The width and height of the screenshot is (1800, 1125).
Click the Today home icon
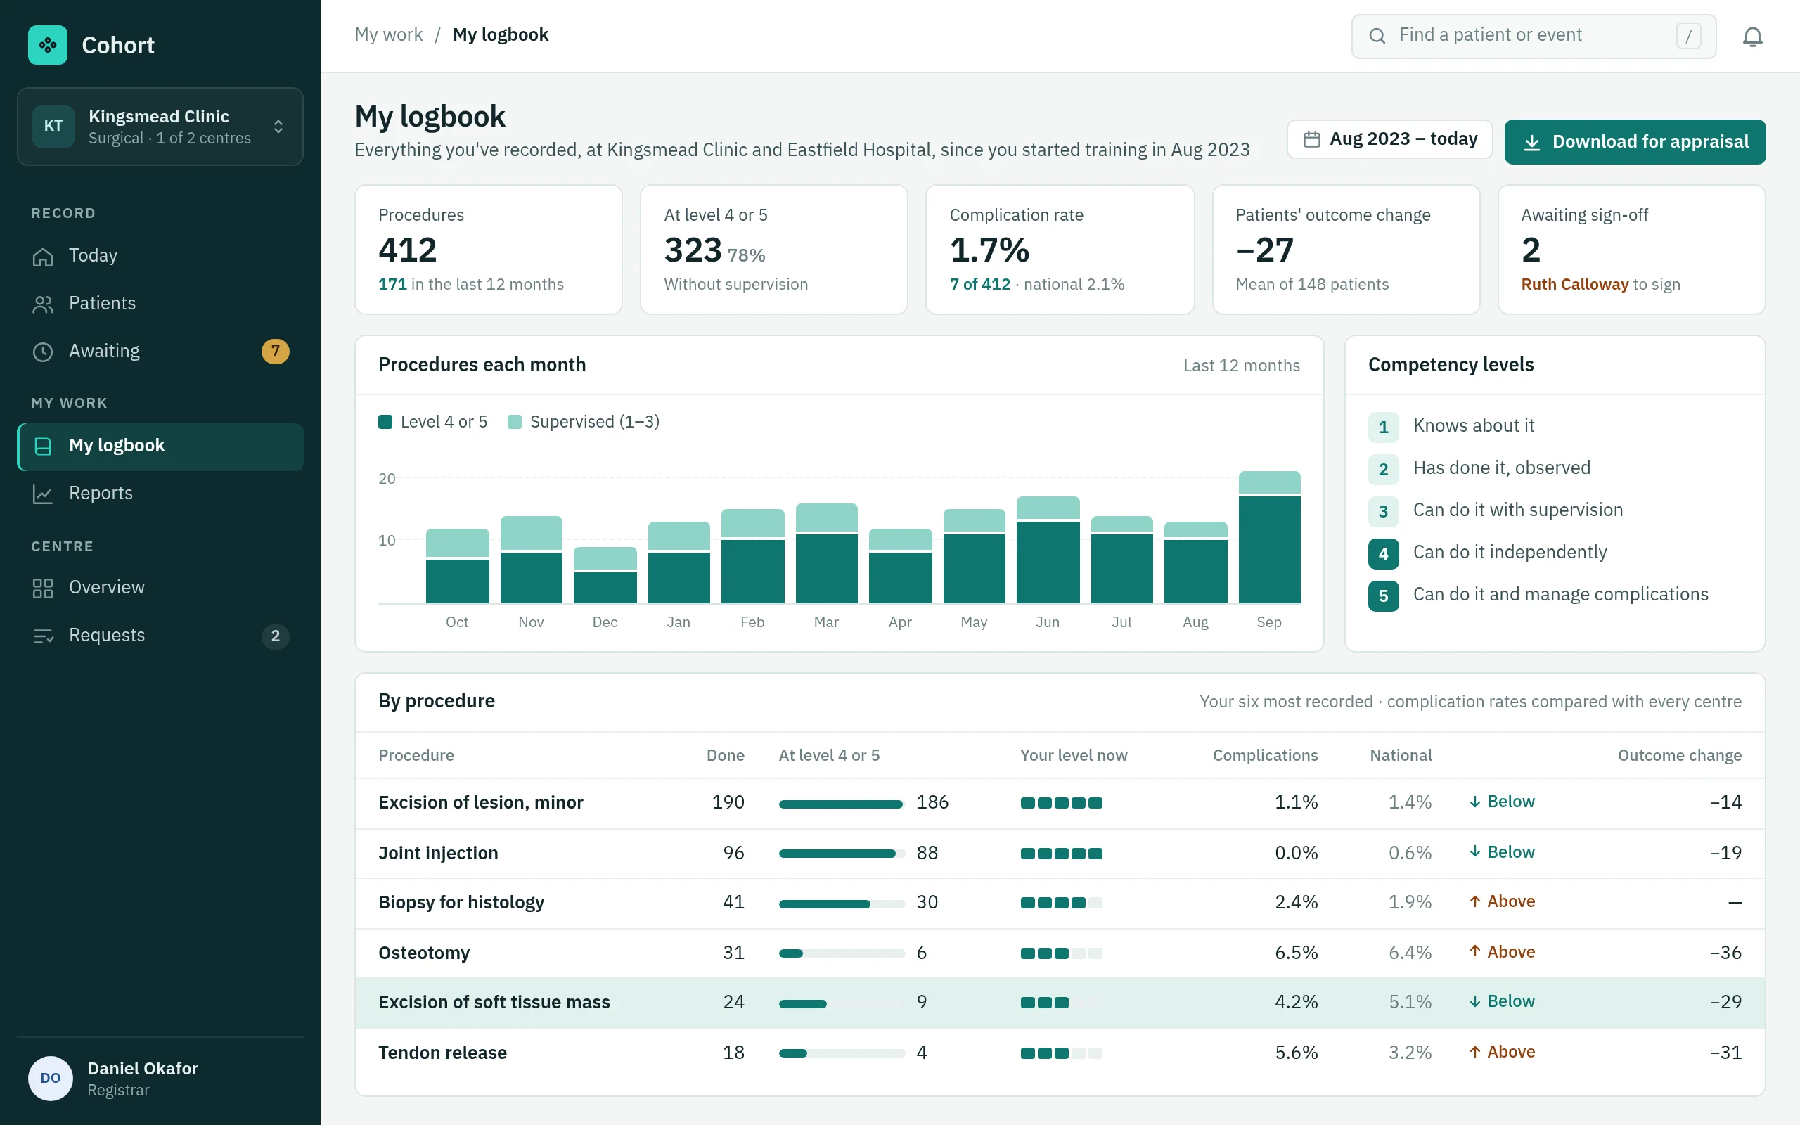coord(43,257)
